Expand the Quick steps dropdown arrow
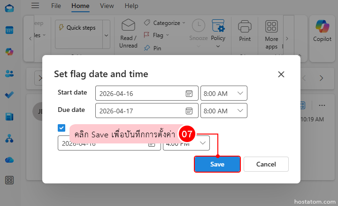Viewport: 338px width, 206px height. pyautogui.click(x=106, y=34)
